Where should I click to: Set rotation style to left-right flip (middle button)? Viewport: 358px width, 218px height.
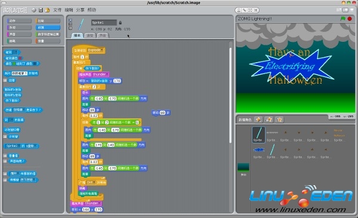(x=70, y=24)
